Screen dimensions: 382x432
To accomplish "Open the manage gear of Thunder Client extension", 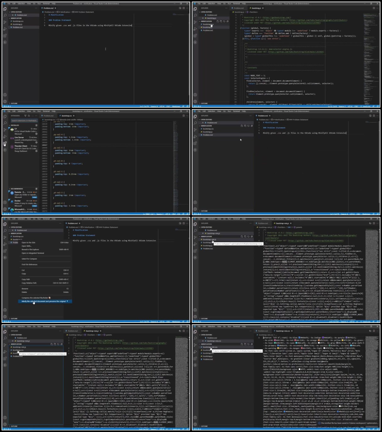I will [x=36, y=151].
